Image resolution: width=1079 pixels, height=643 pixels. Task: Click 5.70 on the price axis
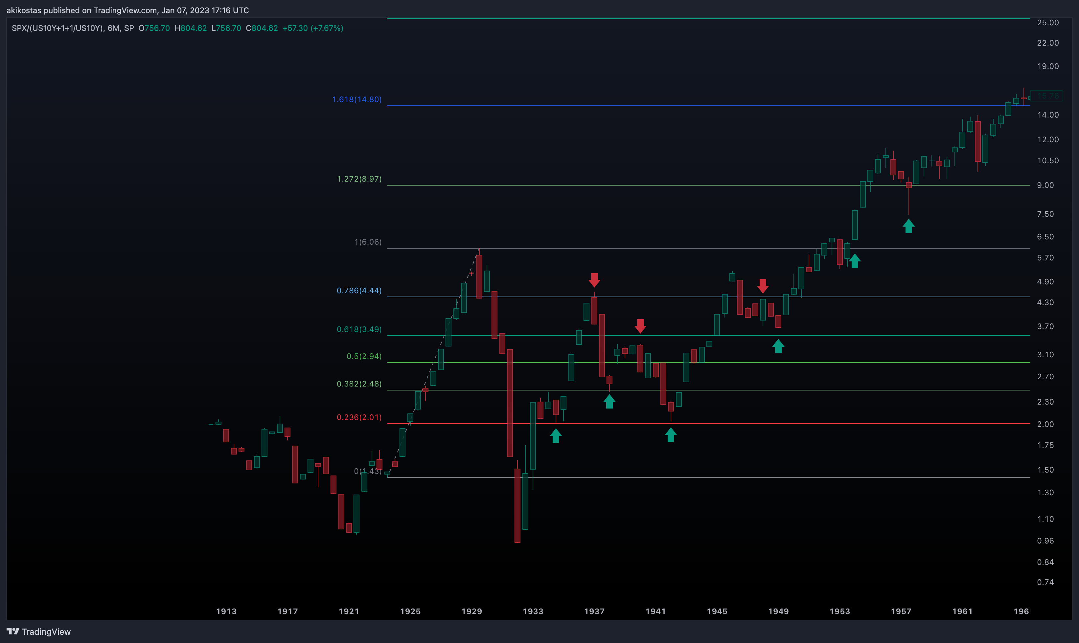click(1045, 258)
